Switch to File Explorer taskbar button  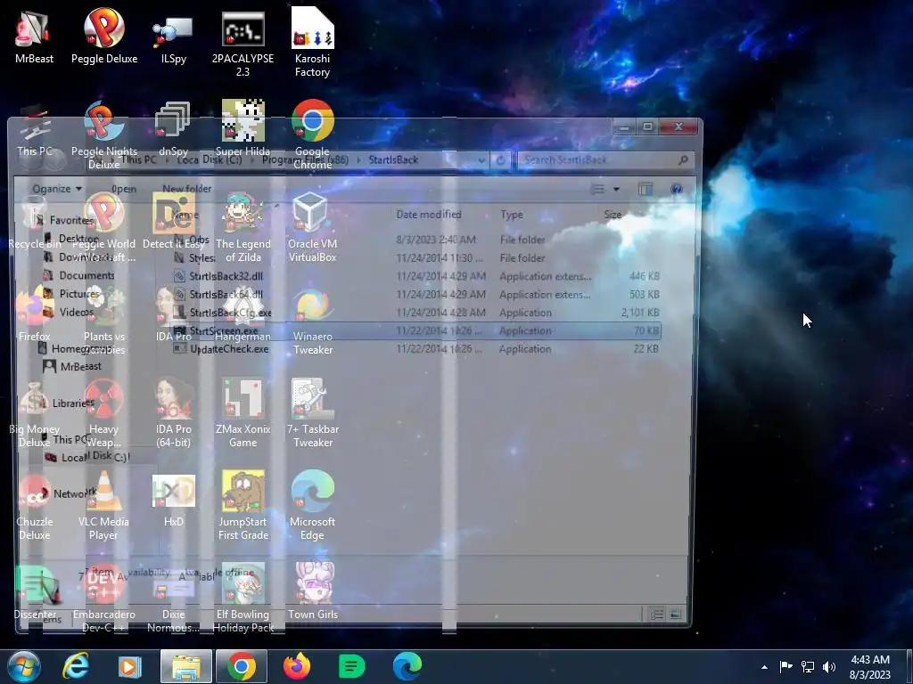click(185, 666)
